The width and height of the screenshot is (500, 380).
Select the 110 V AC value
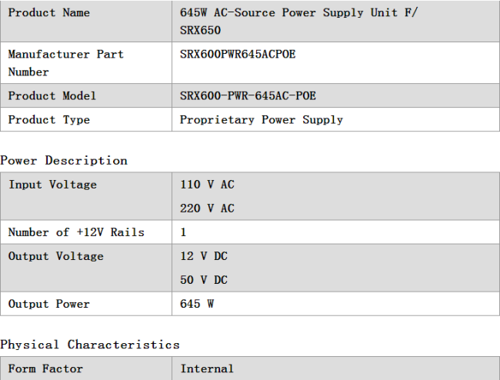tap(207, 185)
